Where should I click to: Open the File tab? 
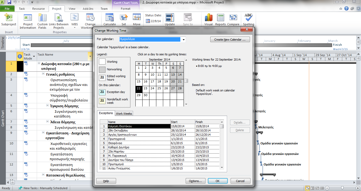click(7, 9)
